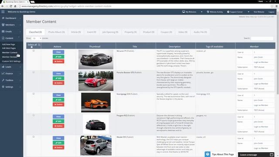Click the Members sidebar icon
279x157 pixels.
[3, 25]
